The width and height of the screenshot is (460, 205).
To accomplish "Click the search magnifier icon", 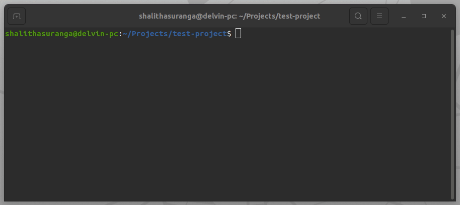I will click(358, 16).
